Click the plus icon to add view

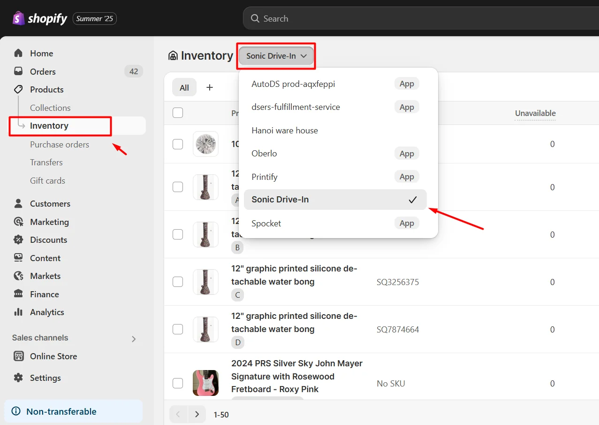coord(210,87)
